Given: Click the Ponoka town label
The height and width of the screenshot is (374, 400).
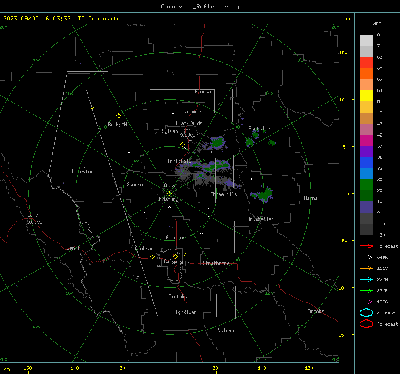Looking at the screenshot, I should pyautogui.click(x=203, y=92).
